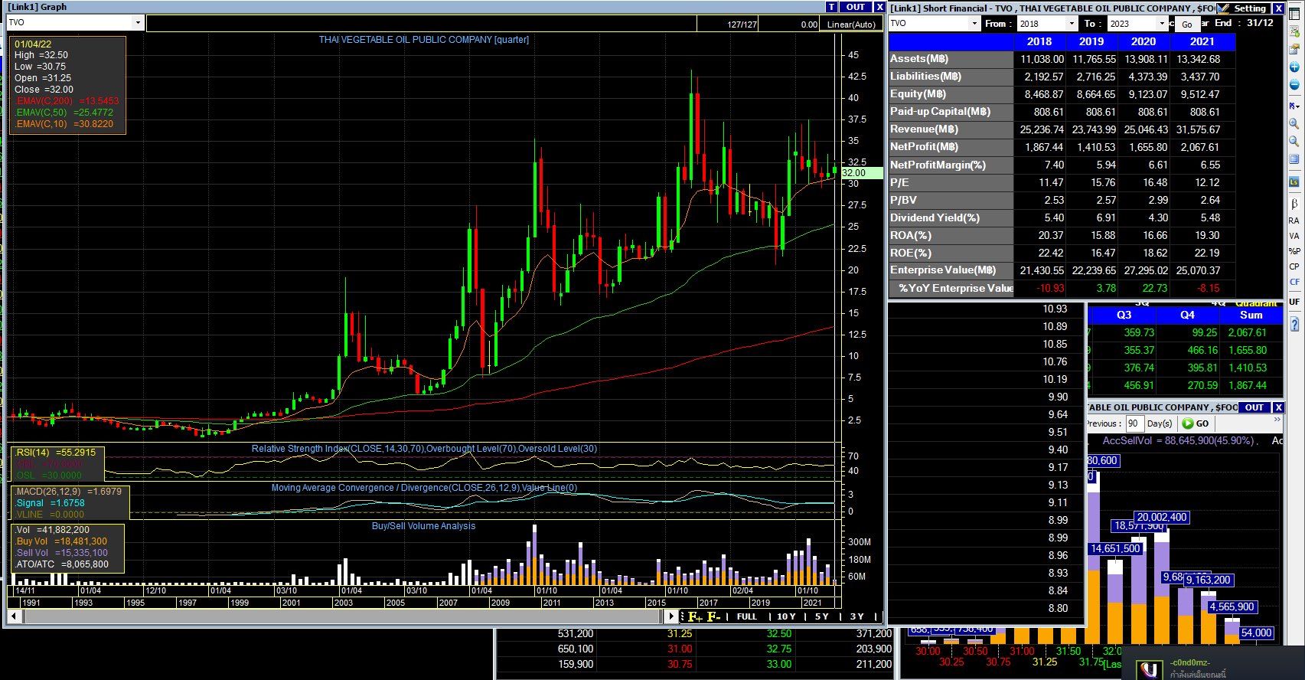Click the T button in Graph title bar

click(x=832, y=7)
